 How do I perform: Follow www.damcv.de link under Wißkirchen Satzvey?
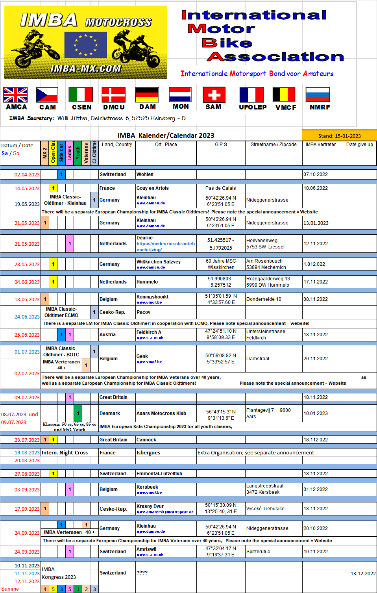pos(151,267)
